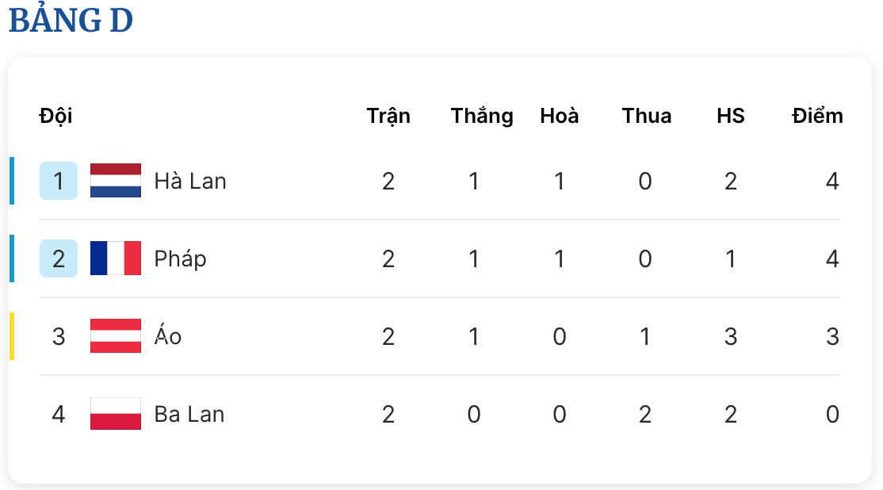Click the Hoà column header
Image resolution: width=883 pixels, height=490 pixels.
coord(559,116)
